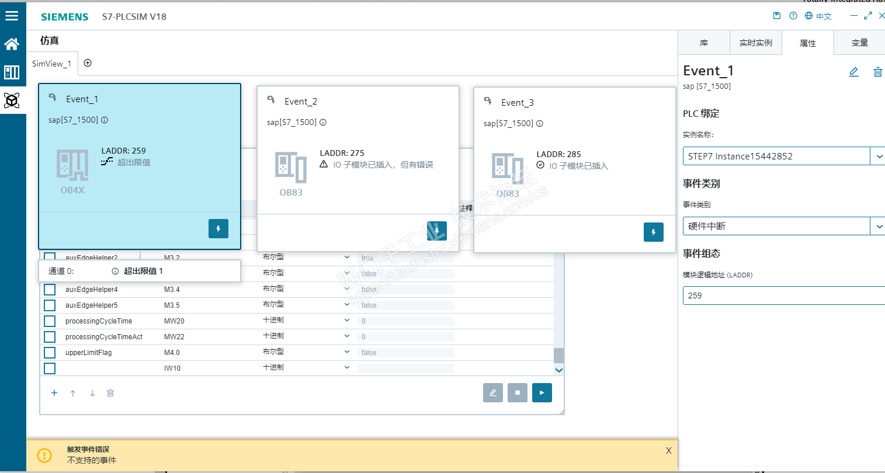The image size is (885, 473).
Task: Stop the SIM table with the square button
Action: pyautogui.click(x=518, y=393)
